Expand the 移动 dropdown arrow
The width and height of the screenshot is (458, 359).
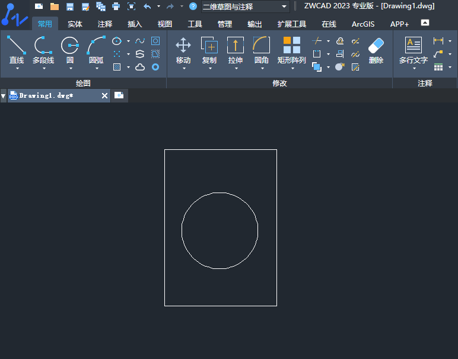184,69
